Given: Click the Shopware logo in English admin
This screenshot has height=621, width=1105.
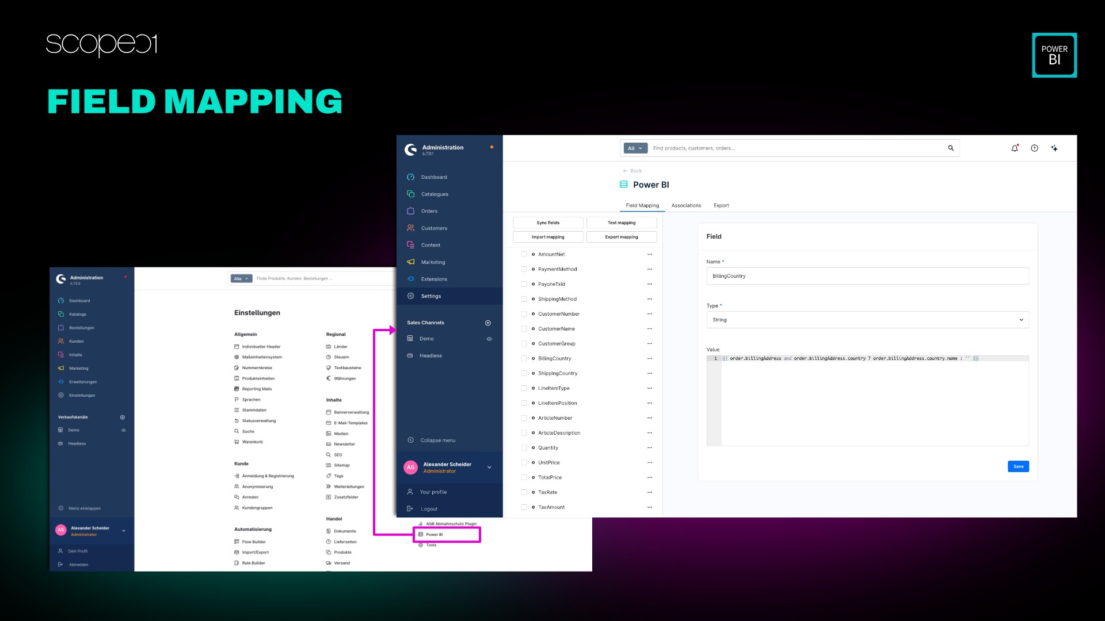Looking at the screenshot, I should [411, 150].
